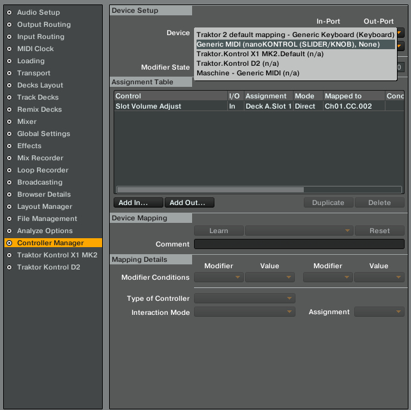Open first Modifier condition dropdown
This screenshot has width=411, height=410.
pyautogui.click(x=219, y=277)
